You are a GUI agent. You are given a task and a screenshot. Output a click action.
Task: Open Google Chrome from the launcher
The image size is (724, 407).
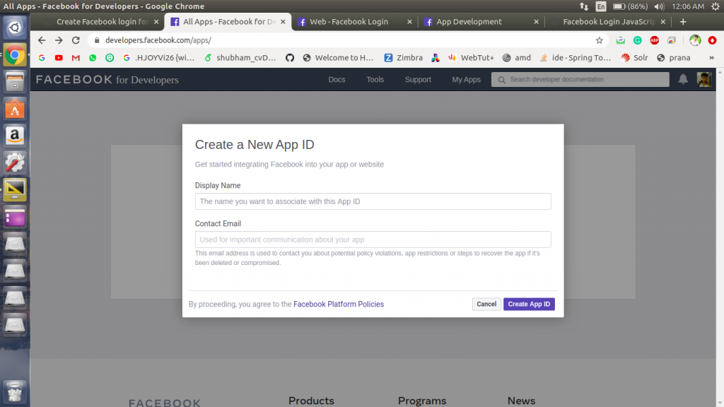click(x=15, y=55)
